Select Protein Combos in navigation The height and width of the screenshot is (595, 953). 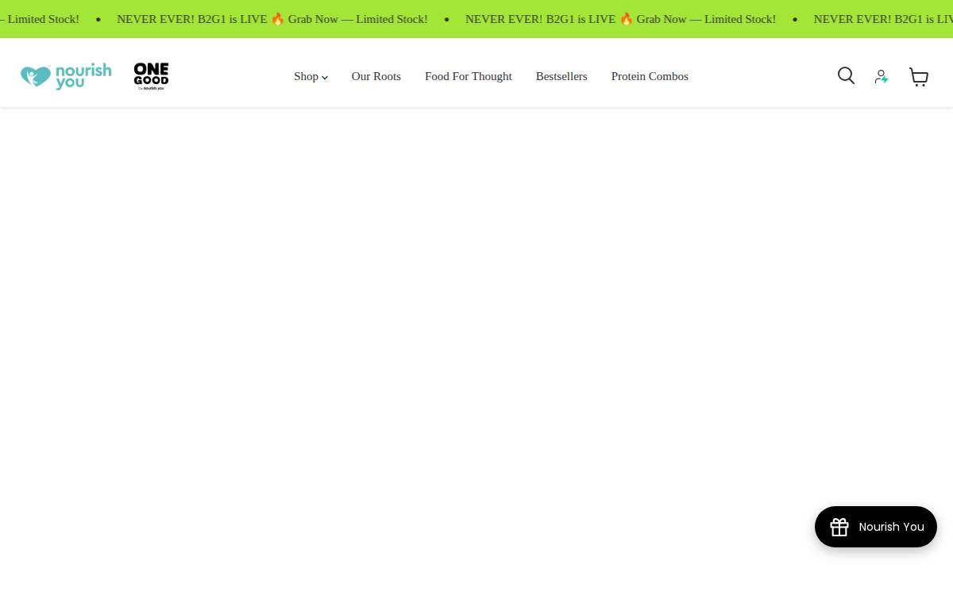coord(650,76)
